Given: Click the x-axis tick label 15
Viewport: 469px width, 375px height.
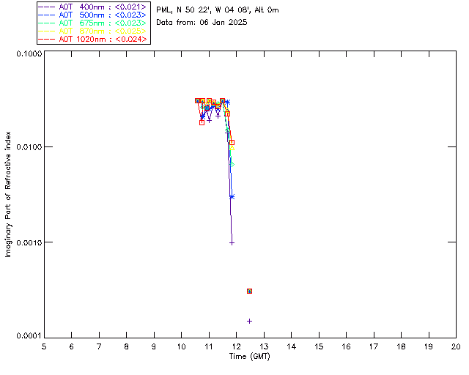Looking at the screenshot, I should pyautogui.click(x=319, y=346).
